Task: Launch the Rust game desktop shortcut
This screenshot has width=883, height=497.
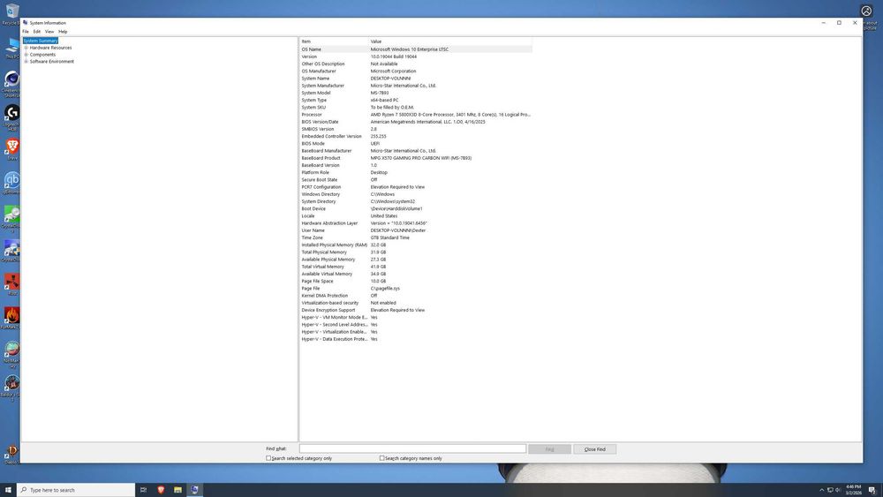Action: click(11, 282)
